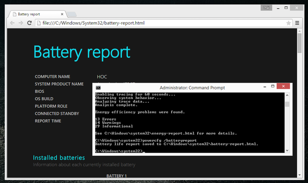Click the BATTERY 1 column header
Image resolution: width=308 pixels, height=183 pixels.
116,176
